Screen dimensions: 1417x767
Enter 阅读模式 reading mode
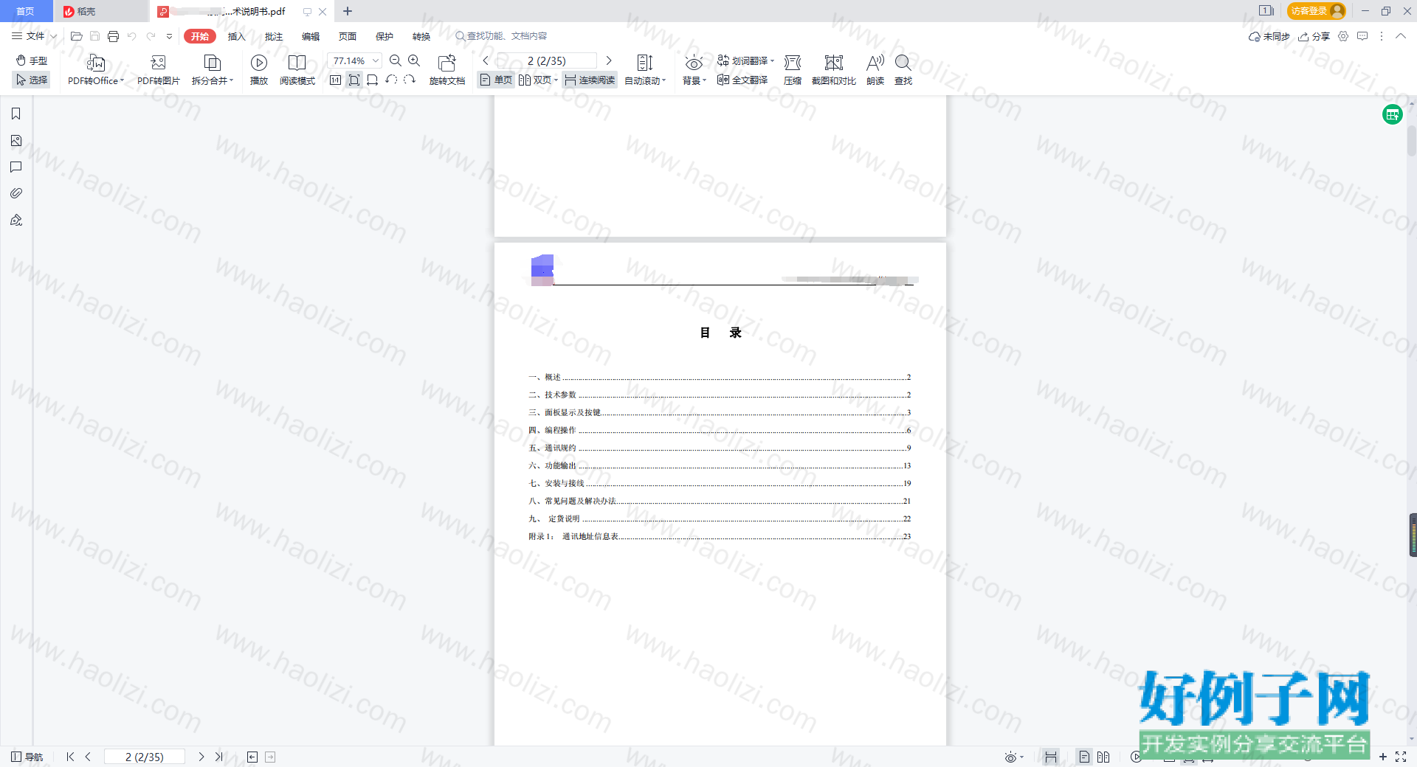tap(297, 70)
